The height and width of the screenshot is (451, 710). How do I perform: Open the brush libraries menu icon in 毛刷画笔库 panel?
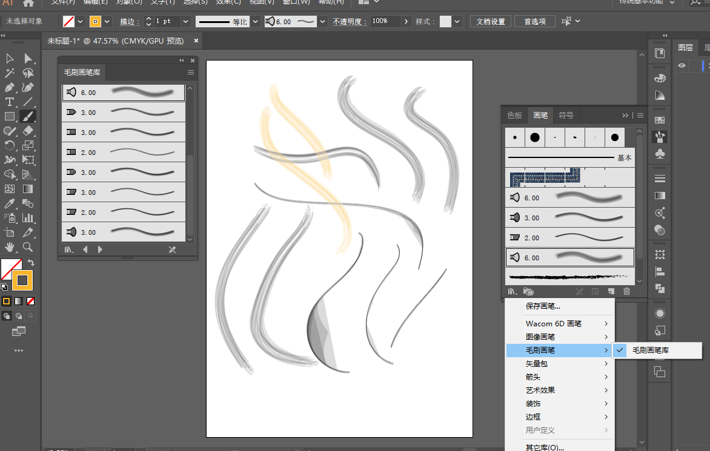click(x=69, y=249)
